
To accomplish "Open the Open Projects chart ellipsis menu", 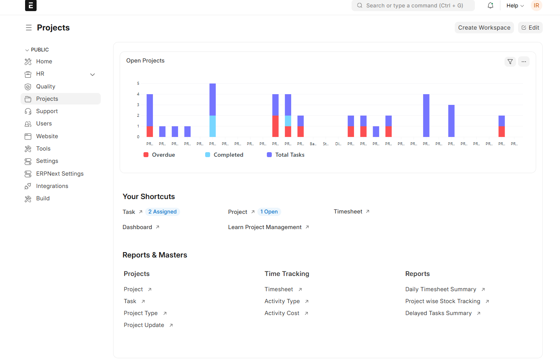I will pos(523,62).
